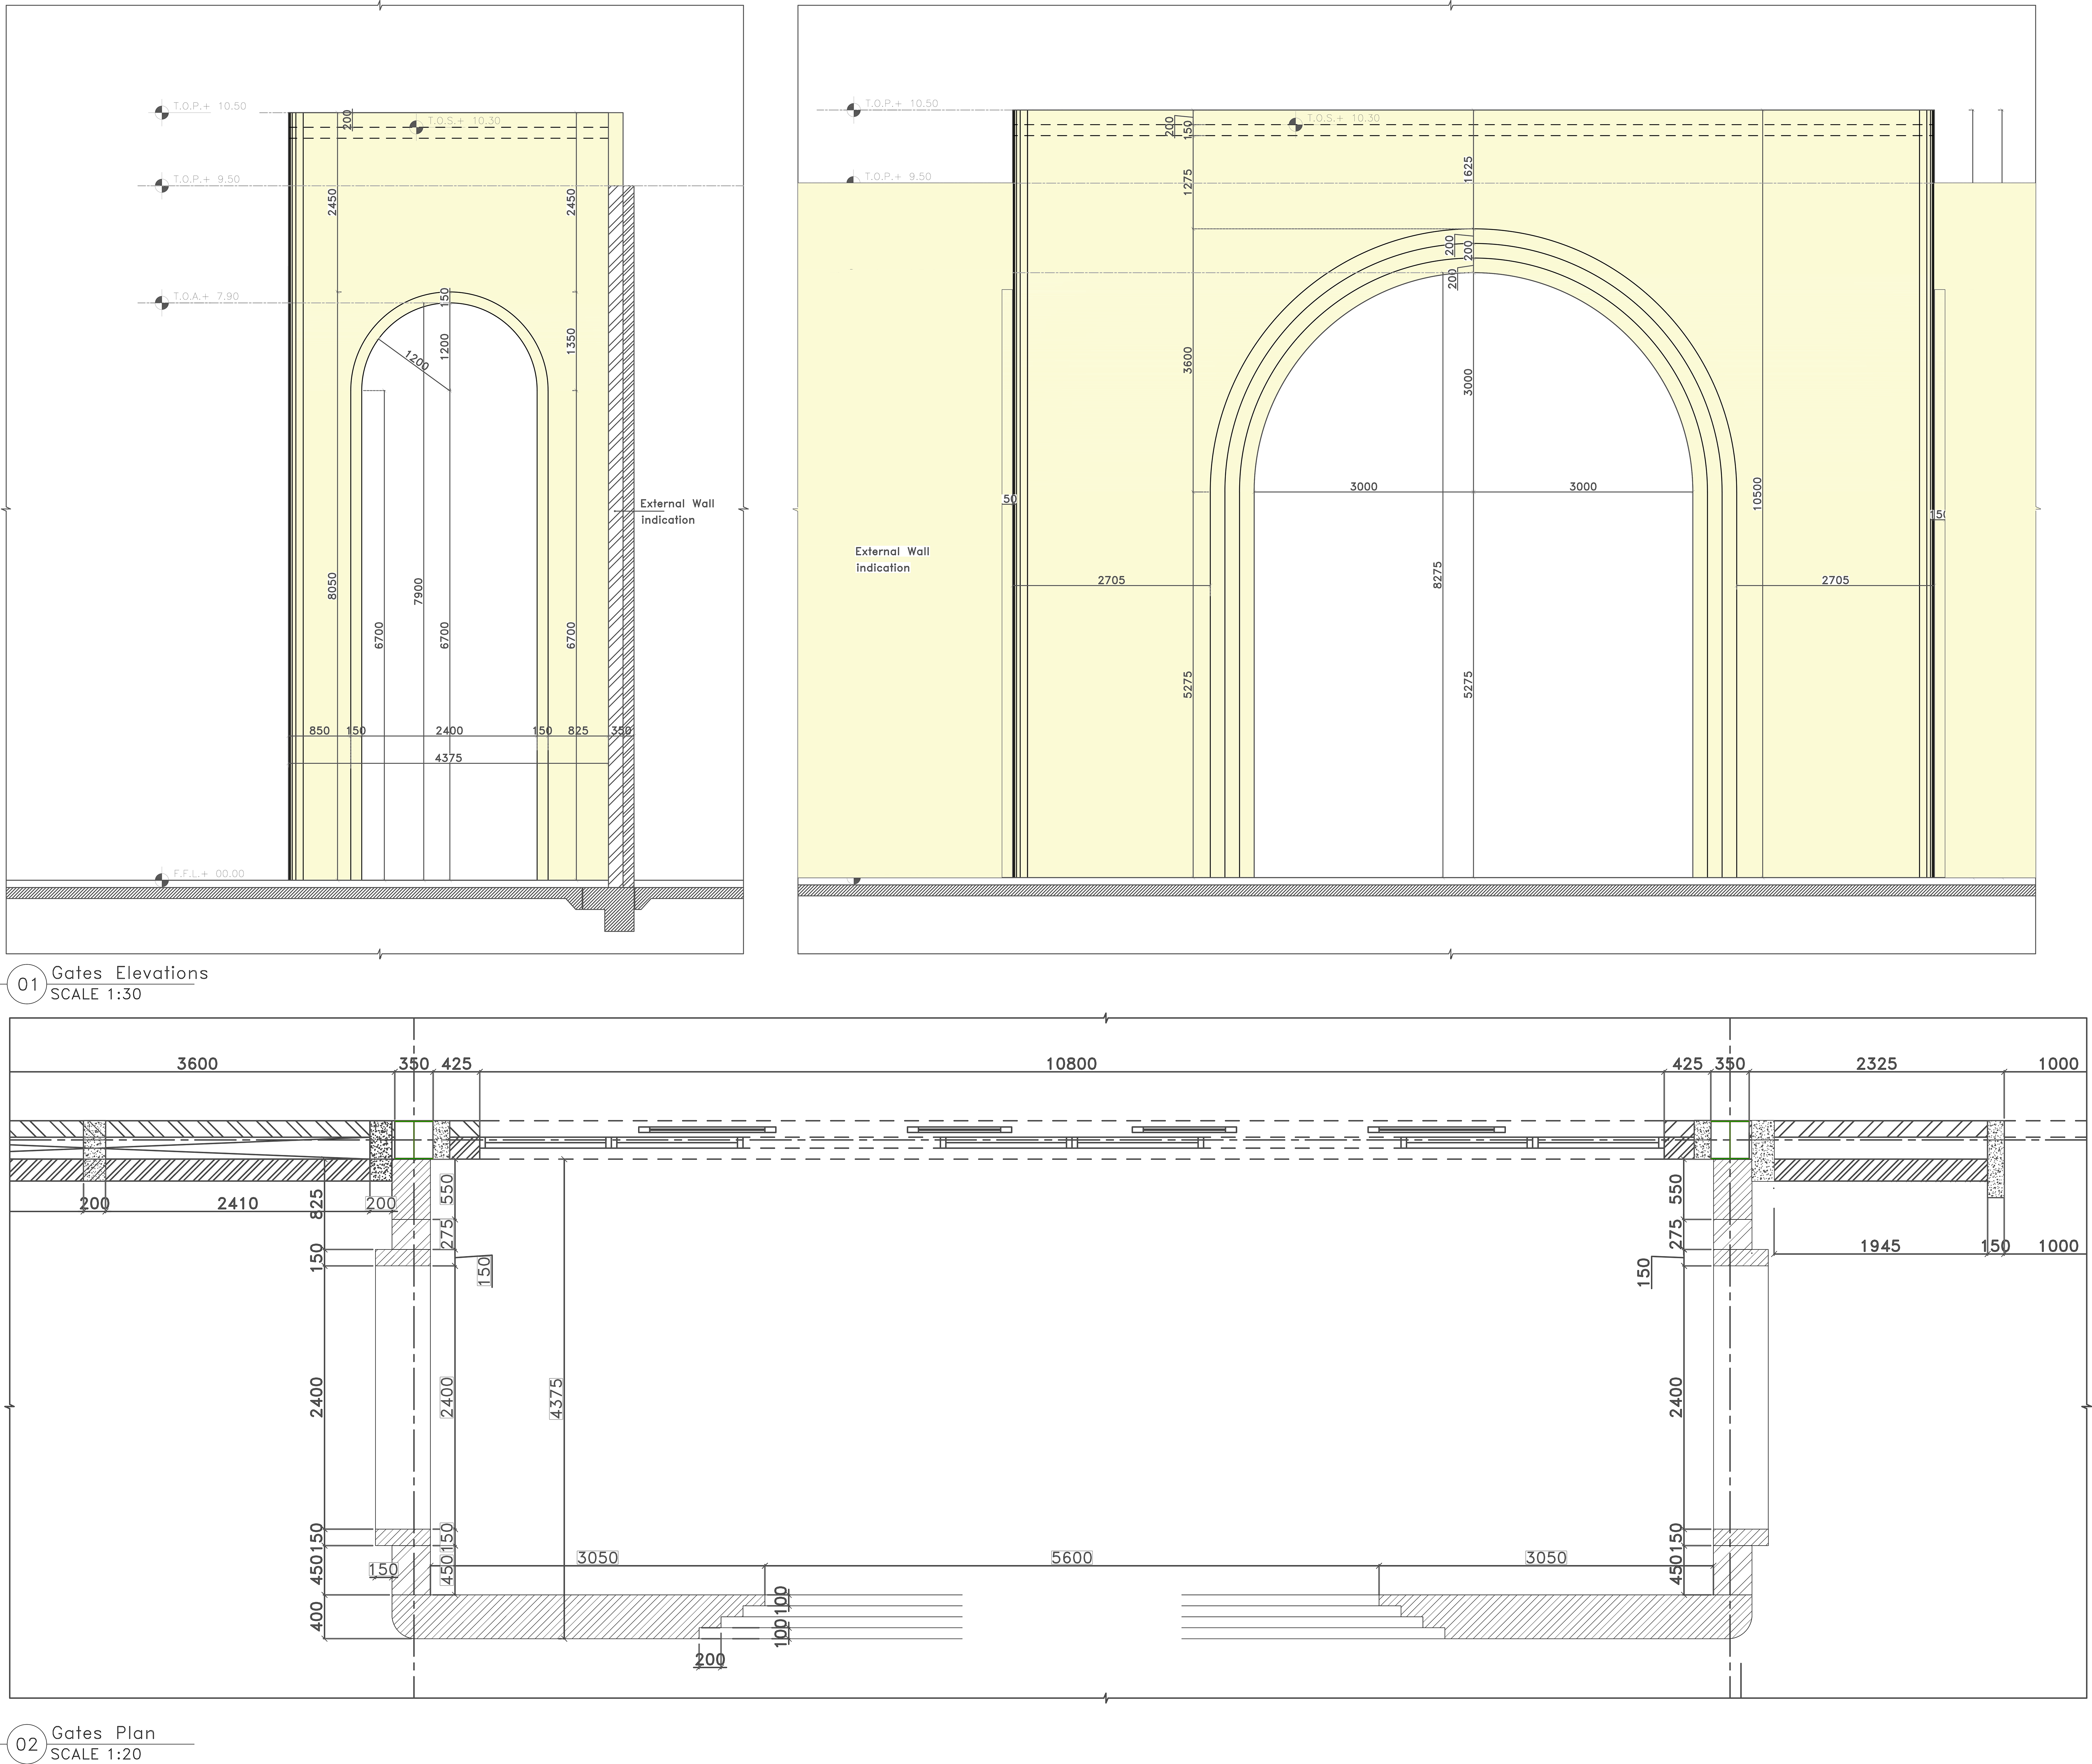This screenshot has width=2092, height=1764.
Task: Select the '400' dimension at plan bottom left
Action: point(317,1616)
